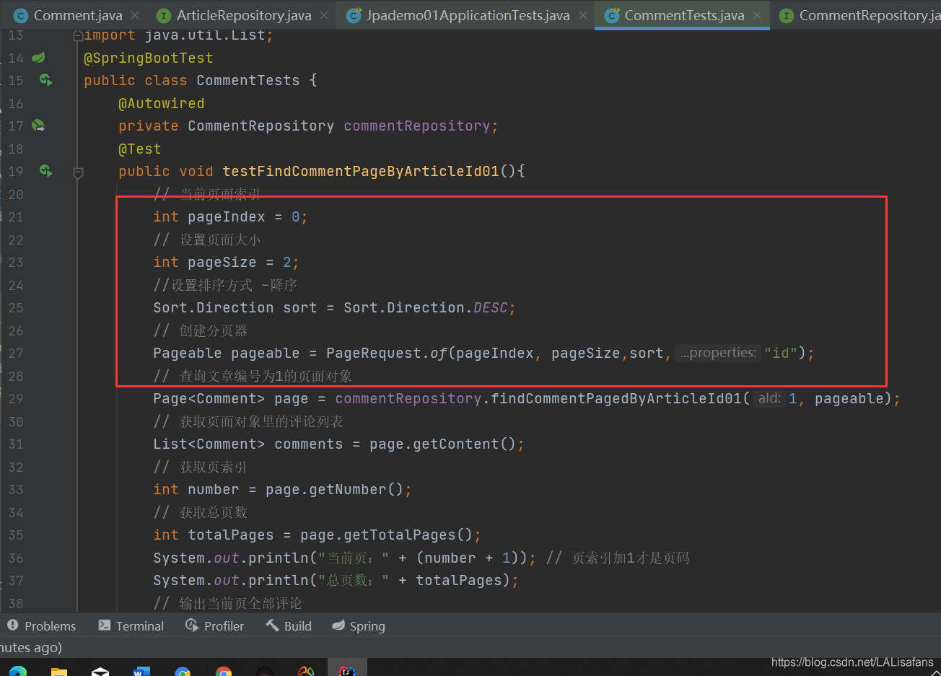Click the DESC constant on line 25

491,307
